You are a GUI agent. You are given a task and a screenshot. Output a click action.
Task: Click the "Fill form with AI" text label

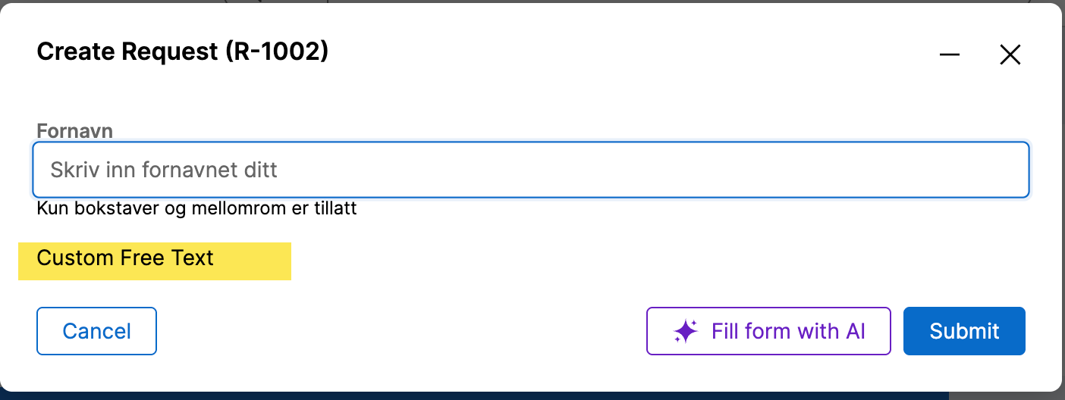pos(788,331)
